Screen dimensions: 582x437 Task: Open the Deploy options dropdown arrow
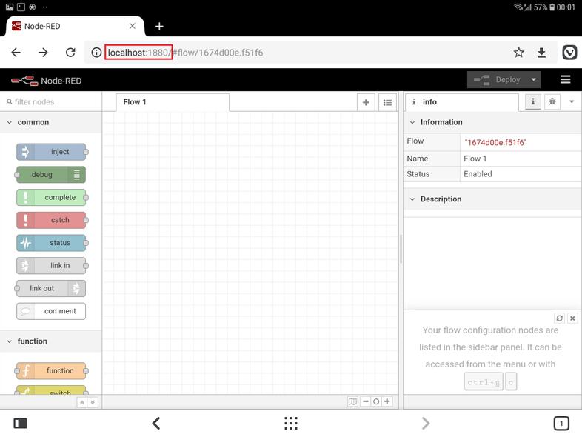click(x=533, y=80)
